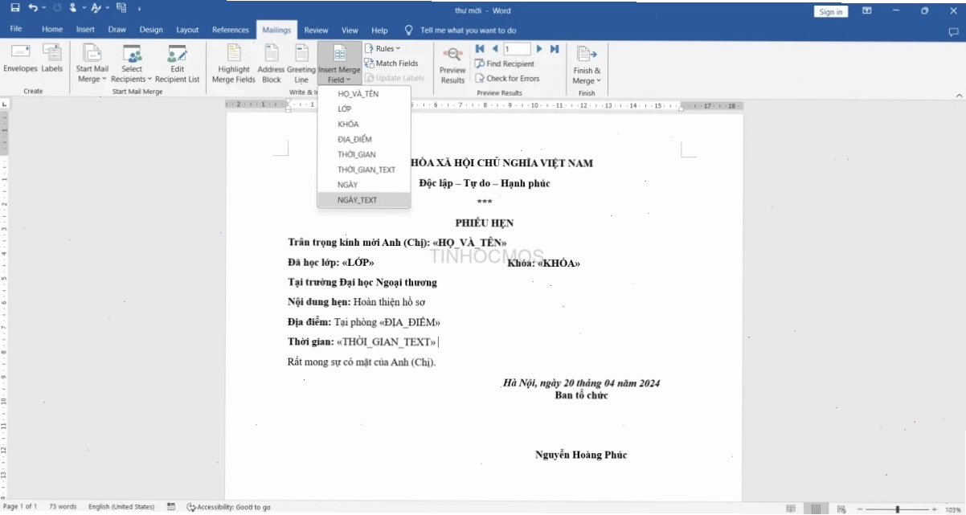Click the record number input box
966x515 pixels.
[517, 49]
